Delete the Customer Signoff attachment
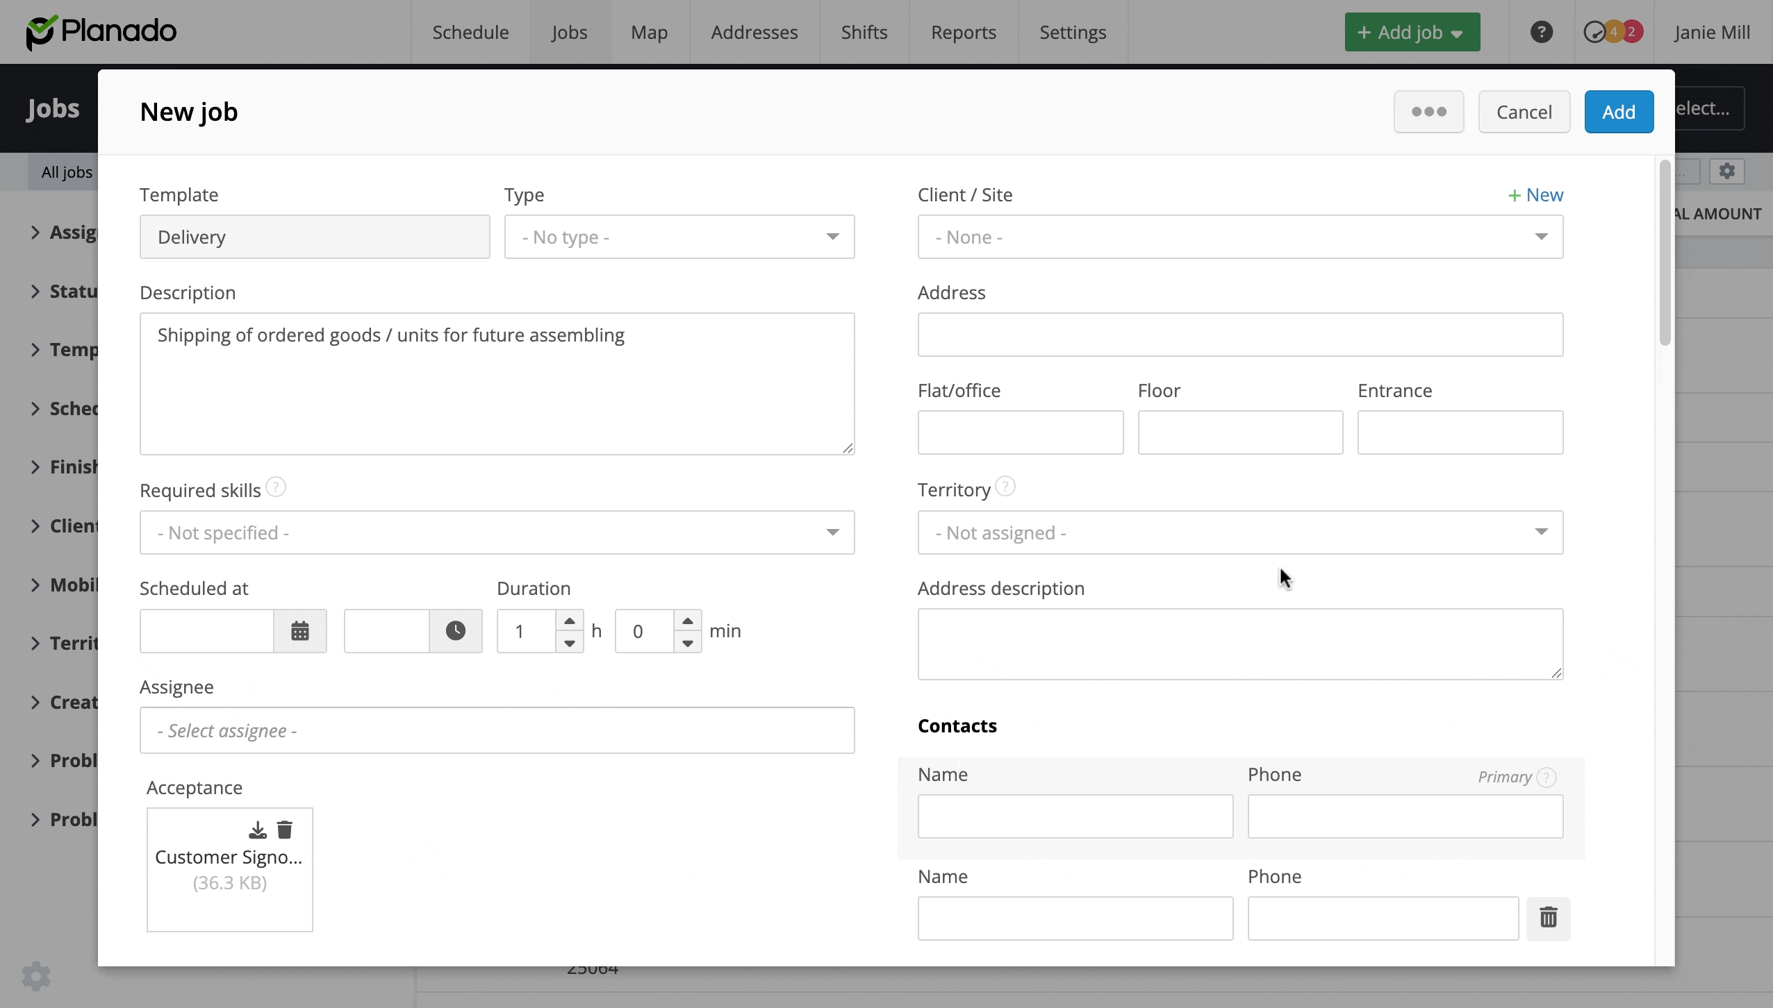This screenshot has width=1773, height=1008. click(285, 830)
